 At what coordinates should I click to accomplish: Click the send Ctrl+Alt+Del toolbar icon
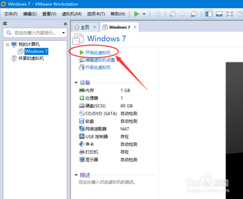coord(157,14)
